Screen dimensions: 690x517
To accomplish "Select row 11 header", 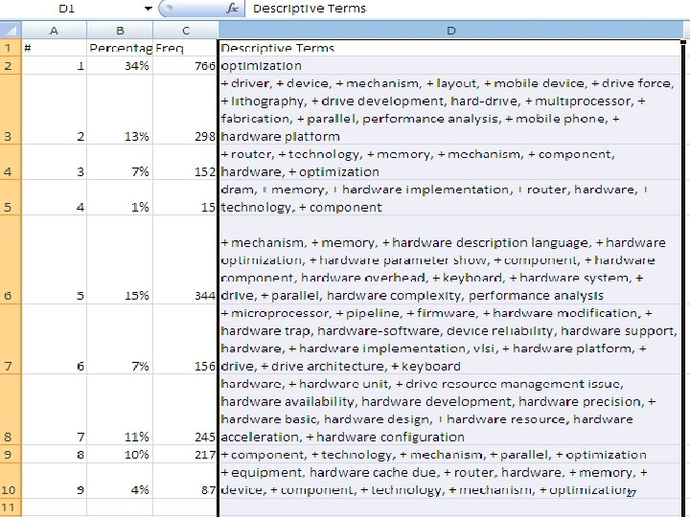I will (11, 506).
